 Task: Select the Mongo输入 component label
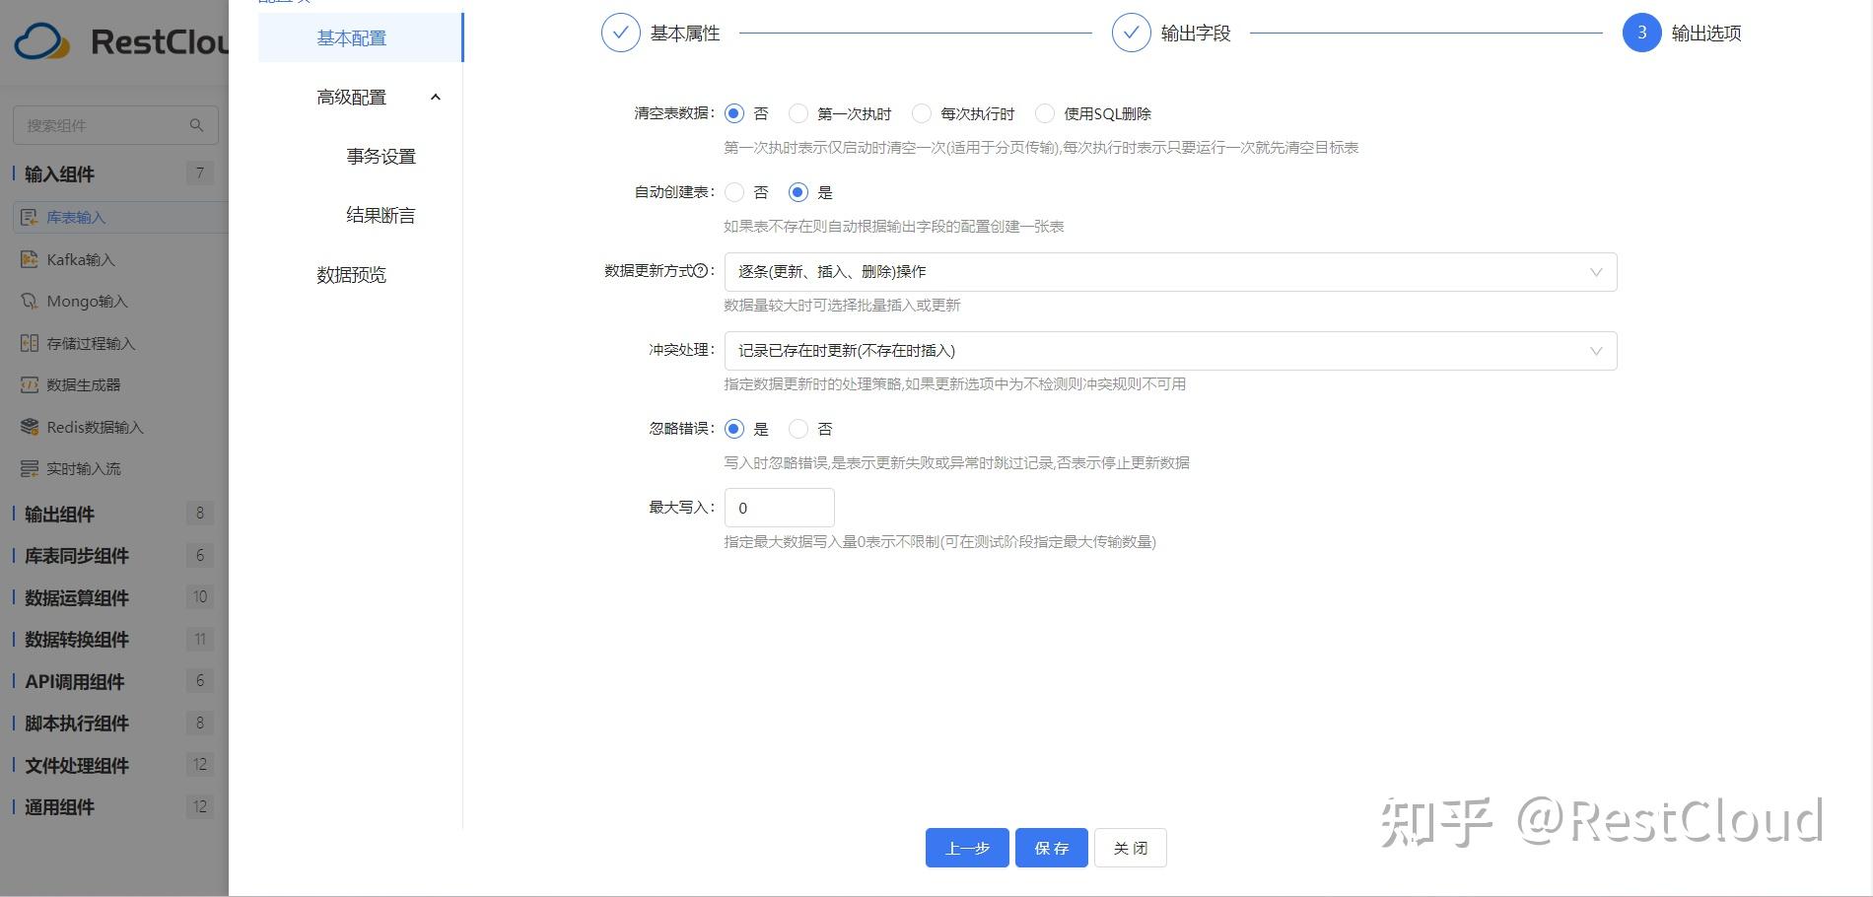(x=87, y=301)
